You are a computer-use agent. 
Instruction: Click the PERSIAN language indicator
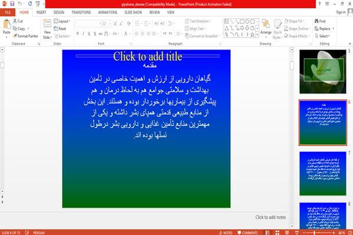39,233
